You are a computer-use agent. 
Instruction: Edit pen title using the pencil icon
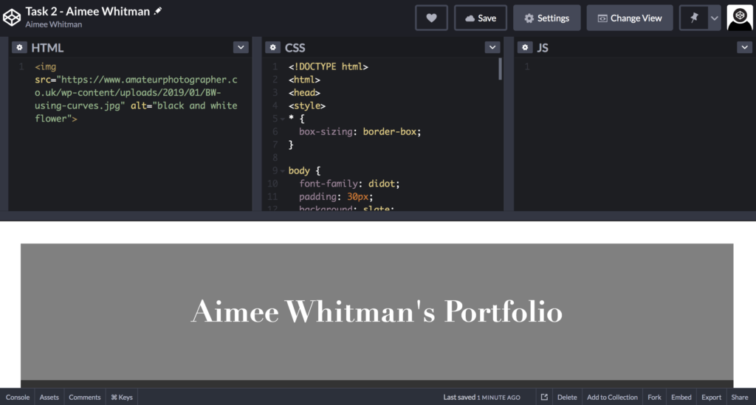coord(157,12)
